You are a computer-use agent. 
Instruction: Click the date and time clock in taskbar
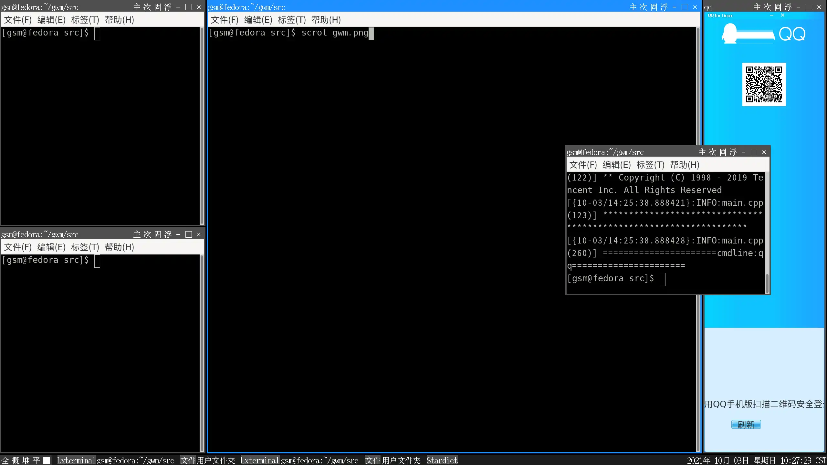point(756,460)
